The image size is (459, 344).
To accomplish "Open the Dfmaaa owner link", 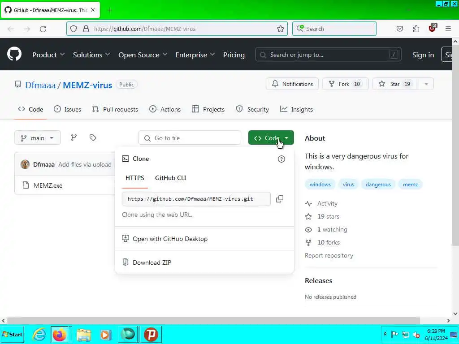I will pos(40,85).
